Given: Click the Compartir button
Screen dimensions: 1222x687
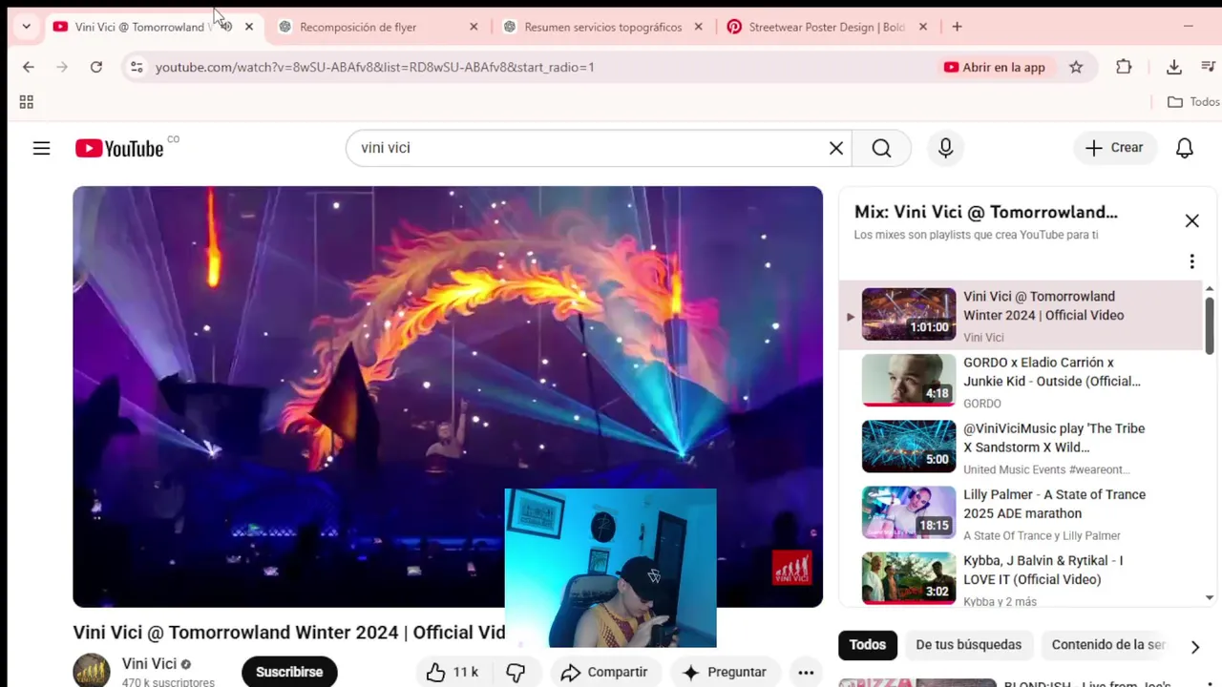Looking at the screenshot, I should click(604, 672).
